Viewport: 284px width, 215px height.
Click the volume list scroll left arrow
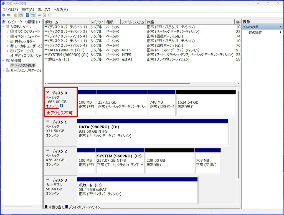45,83
